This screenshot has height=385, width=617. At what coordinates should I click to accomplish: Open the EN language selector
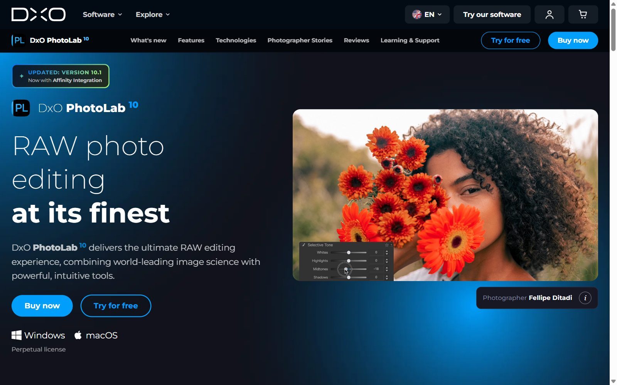click(x=427, y=15)
